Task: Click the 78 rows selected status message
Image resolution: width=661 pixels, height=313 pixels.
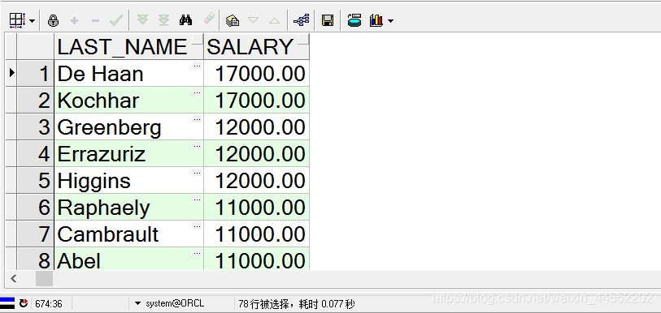Action: [x=297, y=304]
